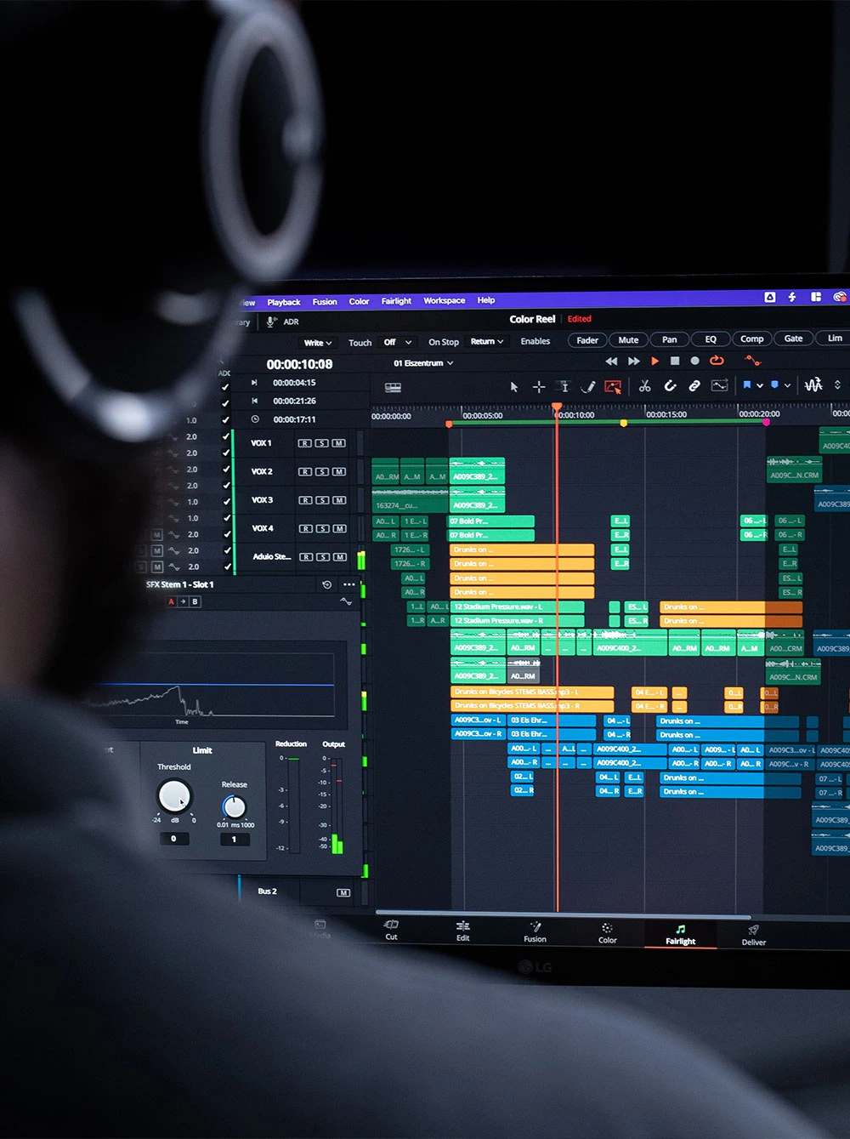Select the range crosshair tool
The width and height of the screenshot is (850, 1139).
[539, 387]
